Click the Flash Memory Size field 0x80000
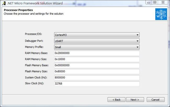This screenshot has height=107, width=170. (x=97, y=72)
